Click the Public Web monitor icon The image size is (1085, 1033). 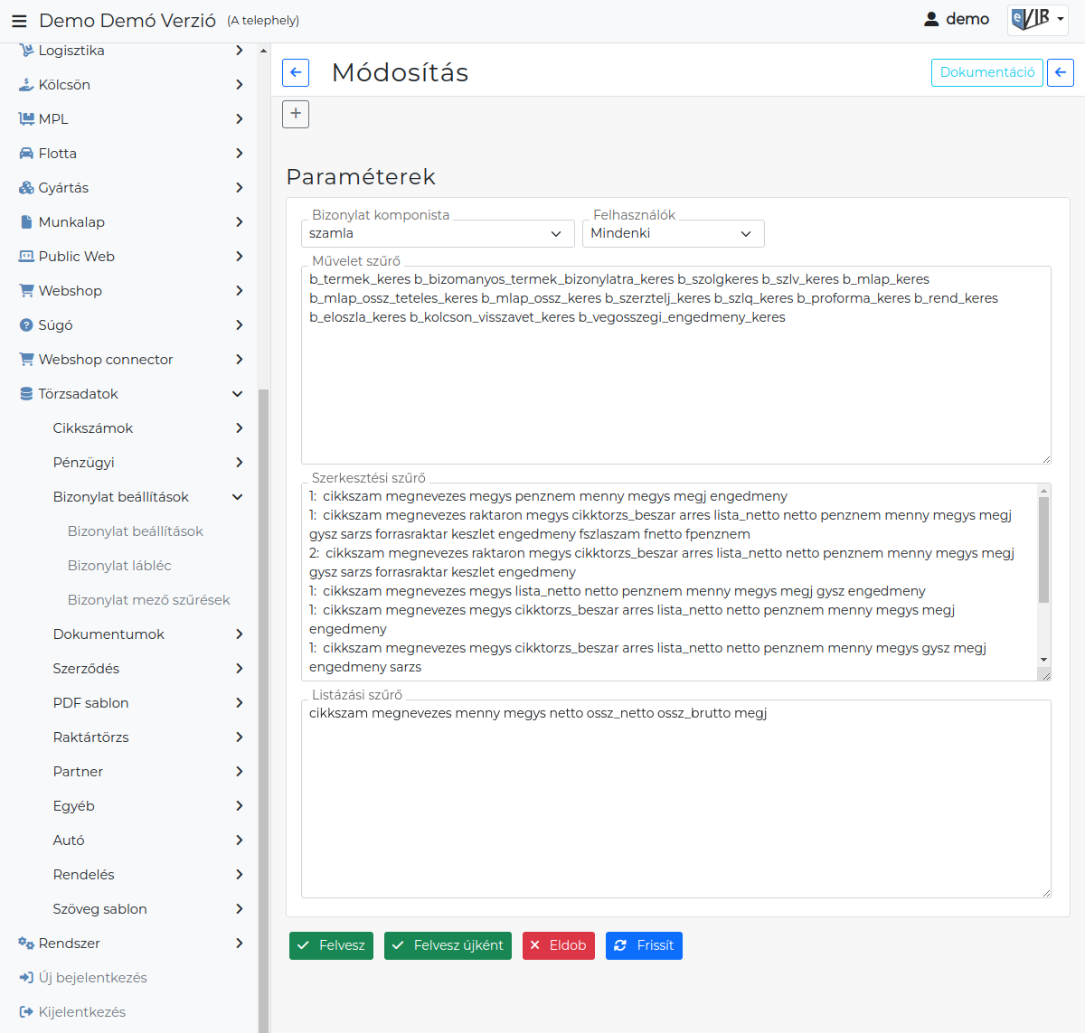[x=26, y=257]
